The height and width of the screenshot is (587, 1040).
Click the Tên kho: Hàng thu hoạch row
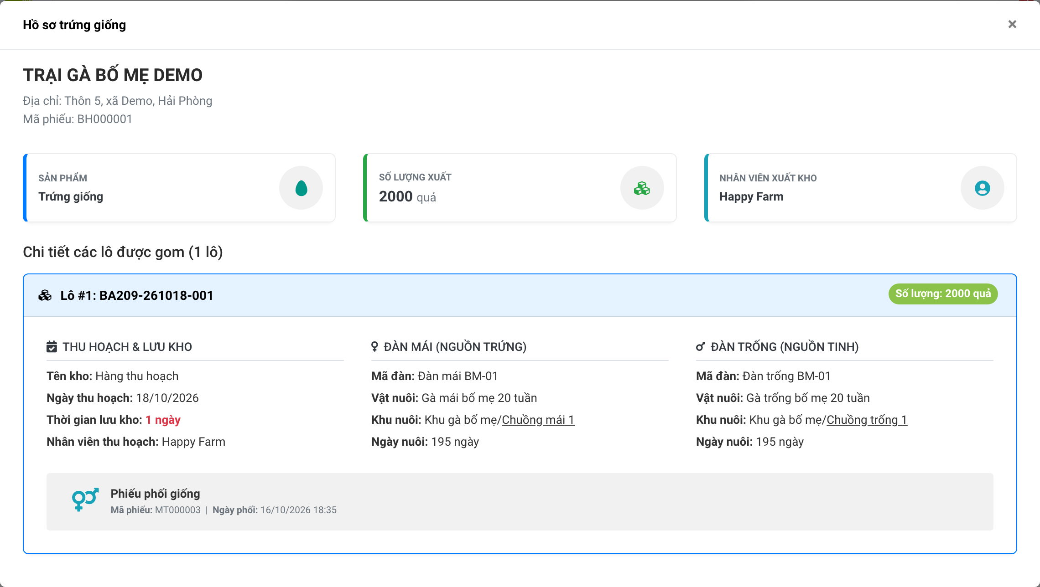click(x=112, y=376)
